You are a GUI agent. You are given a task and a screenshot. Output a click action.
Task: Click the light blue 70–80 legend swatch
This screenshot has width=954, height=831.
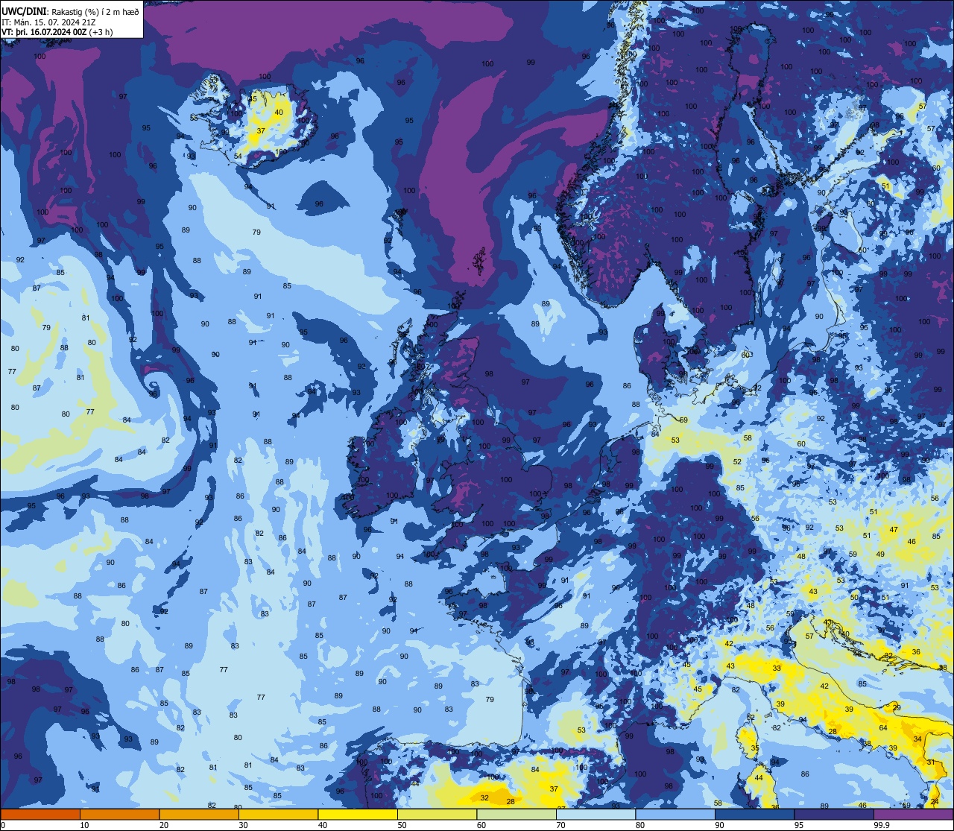click(x=596, y=815)
